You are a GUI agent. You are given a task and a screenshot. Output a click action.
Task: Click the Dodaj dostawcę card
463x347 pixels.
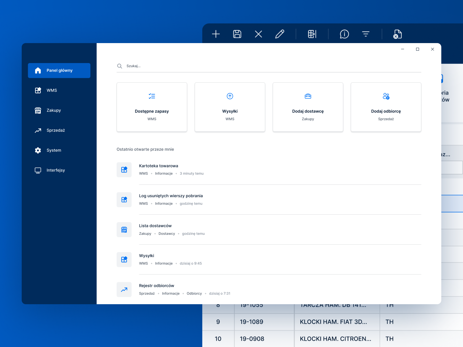point(308,107)
